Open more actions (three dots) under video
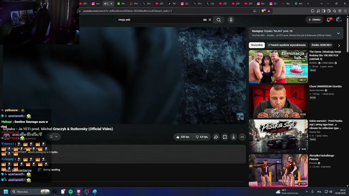This screenshot has width=349, height=196. (242, 137)
